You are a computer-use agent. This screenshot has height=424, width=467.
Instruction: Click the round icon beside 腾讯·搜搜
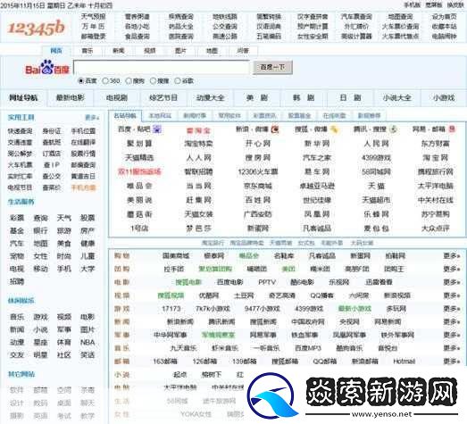click(x=394, y=129)
